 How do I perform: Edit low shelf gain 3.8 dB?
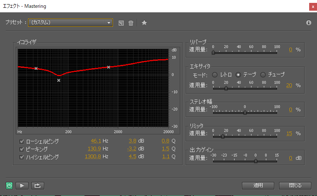(132, 141)
